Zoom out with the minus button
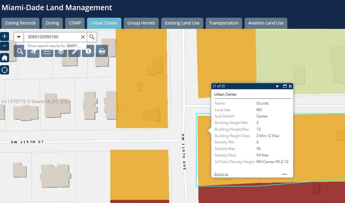345x203 pixels. [5, 46]
